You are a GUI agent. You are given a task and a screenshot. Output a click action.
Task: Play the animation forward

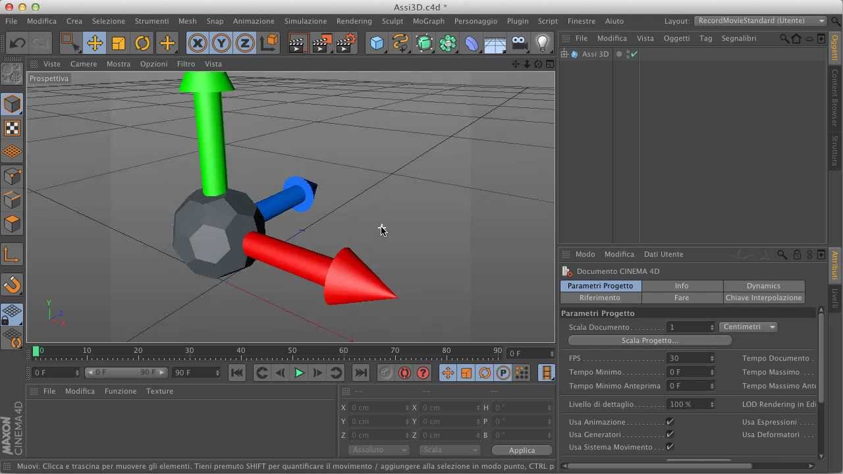pos(299,373)
